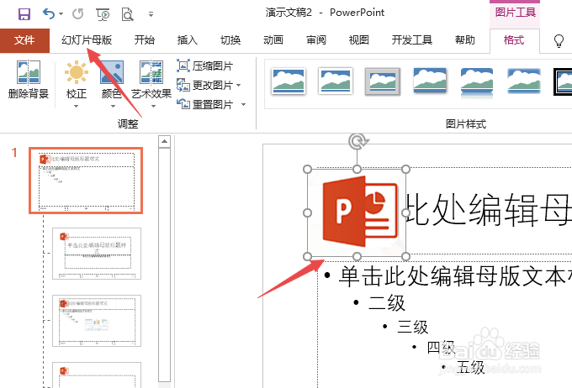Apply the second picture style thumbnail
This screenshot has height=388, width=572.
[336, 81]
